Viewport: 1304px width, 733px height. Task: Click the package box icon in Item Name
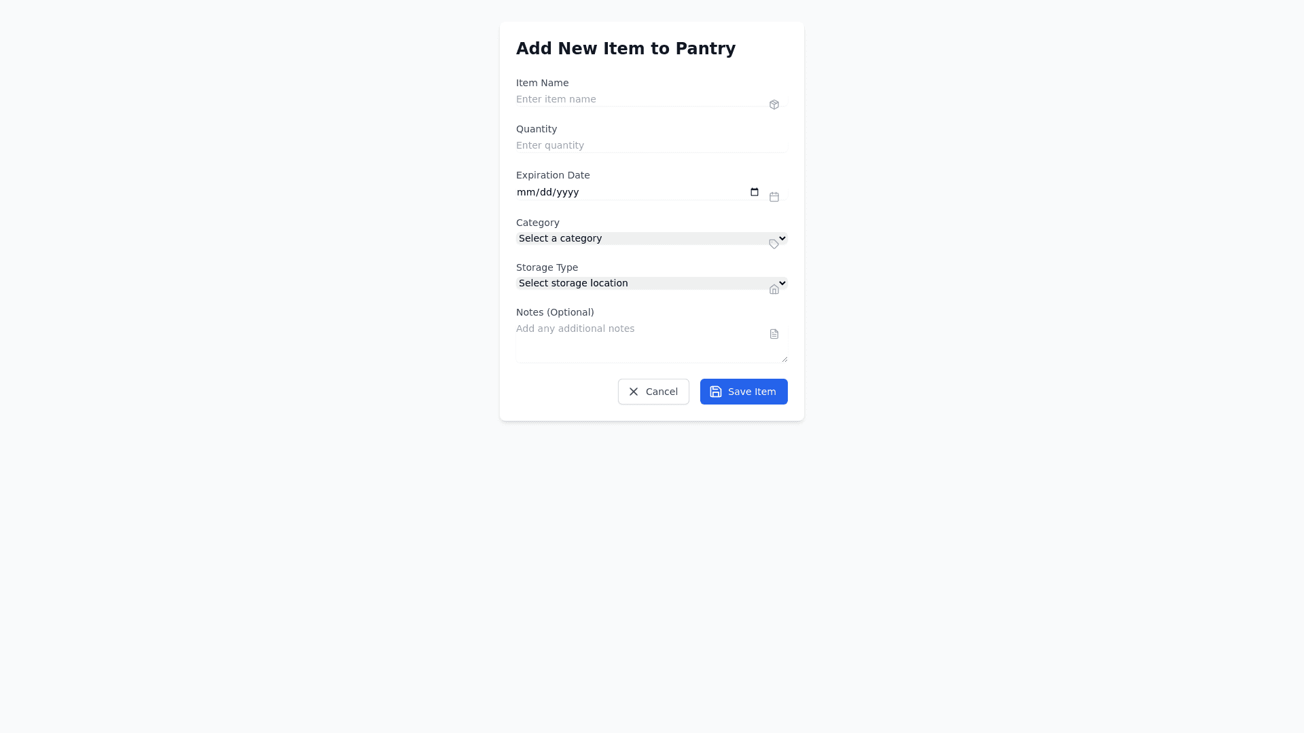point(774,105)
